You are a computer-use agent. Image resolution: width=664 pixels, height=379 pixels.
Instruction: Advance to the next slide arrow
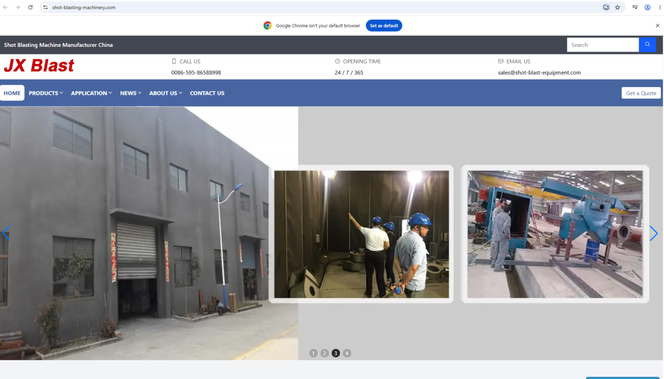[654, 233]
